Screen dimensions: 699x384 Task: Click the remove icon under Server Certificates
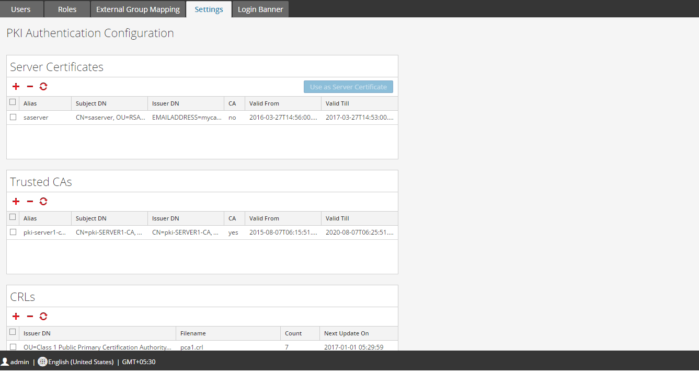[x=30, y=87]
